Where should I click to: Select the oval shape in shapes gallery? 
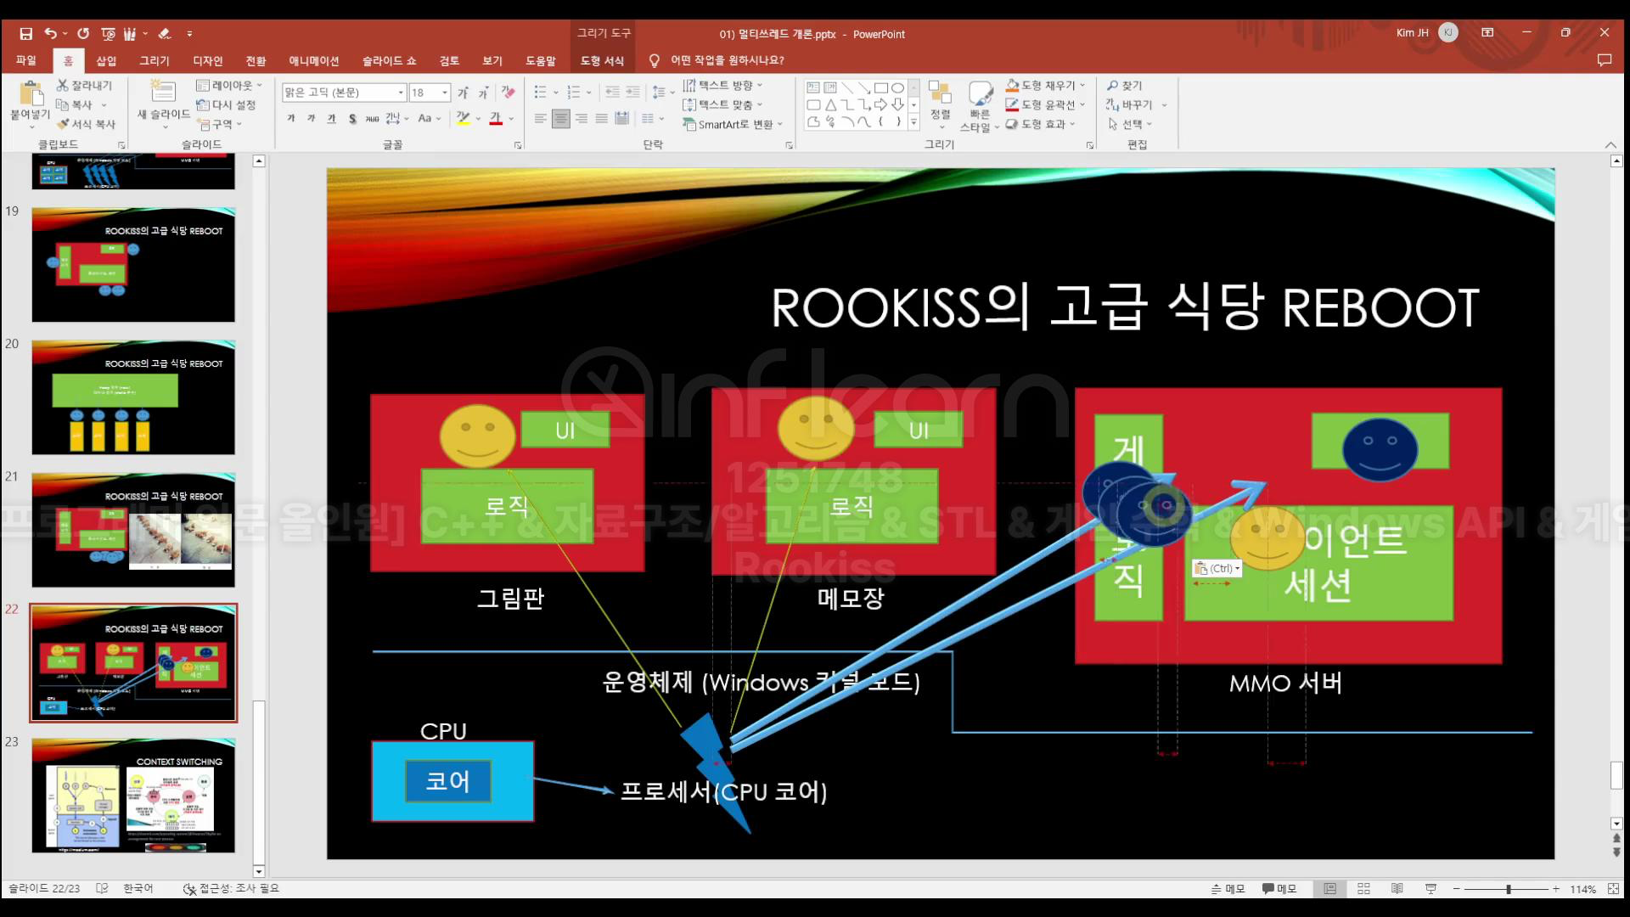tap(897, 87)
